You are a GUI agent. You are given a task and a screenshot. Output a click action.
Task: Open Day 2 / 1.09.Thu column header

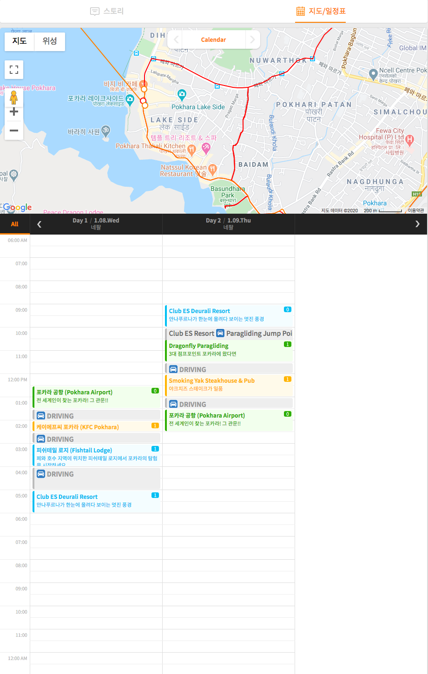[x=228, y=224]
